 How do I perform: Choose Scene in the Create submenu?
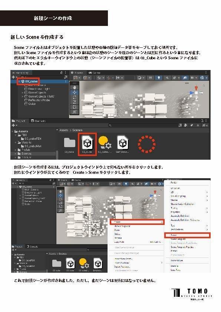click(187, 235)
